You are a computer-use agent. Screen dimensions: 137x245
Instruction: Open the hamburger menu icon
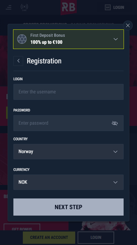[x=9, y=7]
